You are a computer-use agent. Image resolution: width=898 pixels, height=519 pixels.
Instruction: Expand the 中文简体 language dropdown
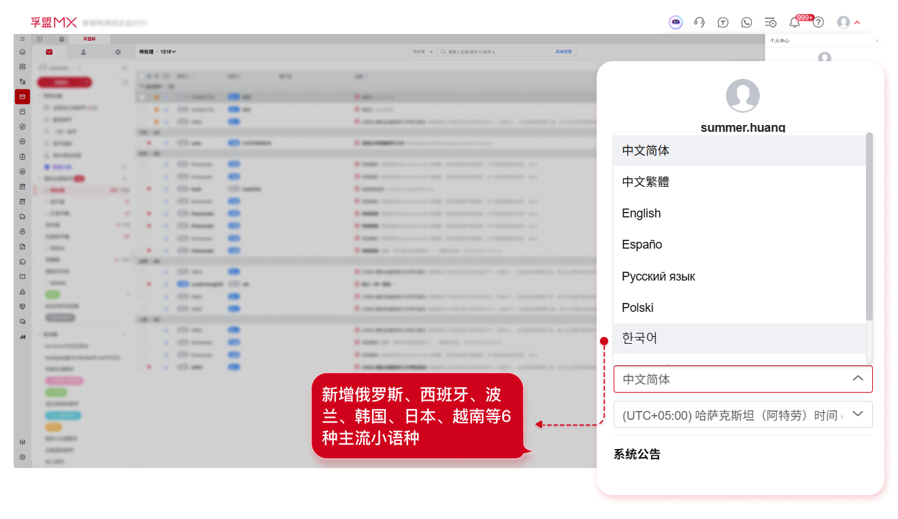click(x=743, y=379)
